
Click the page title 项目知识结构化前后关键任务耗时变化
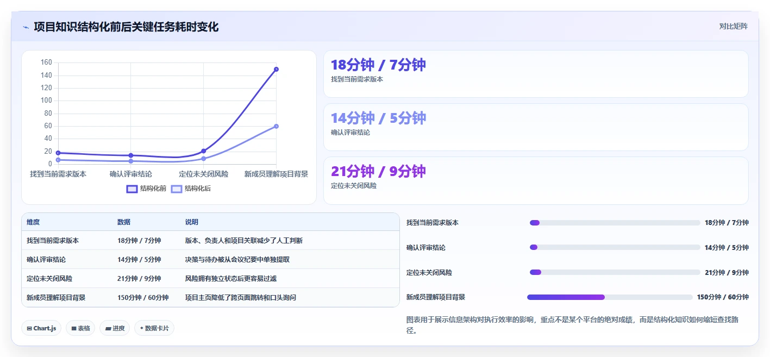pyautogui.click(x=126, y=27)
